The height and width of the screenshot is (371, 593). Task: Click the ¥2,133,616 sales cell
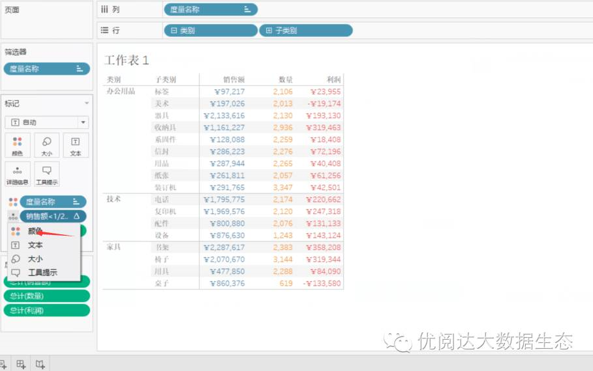point(224,115)
